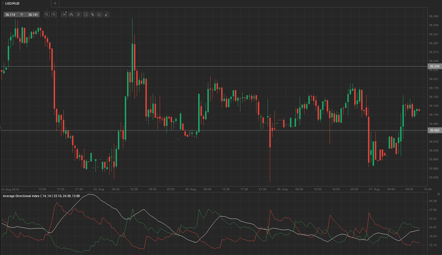Click the 36.114 sell price
Viewport: 442px width, 255px height.
point(10,15)
